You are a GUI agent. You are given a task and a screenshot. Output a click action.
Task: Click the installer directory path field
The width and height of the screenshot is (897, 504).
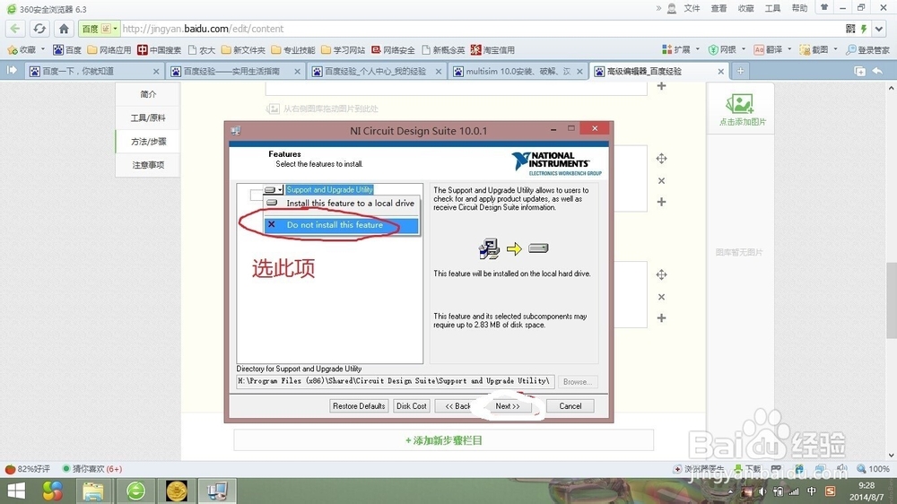pyautogui.click(x=395, y=381)
